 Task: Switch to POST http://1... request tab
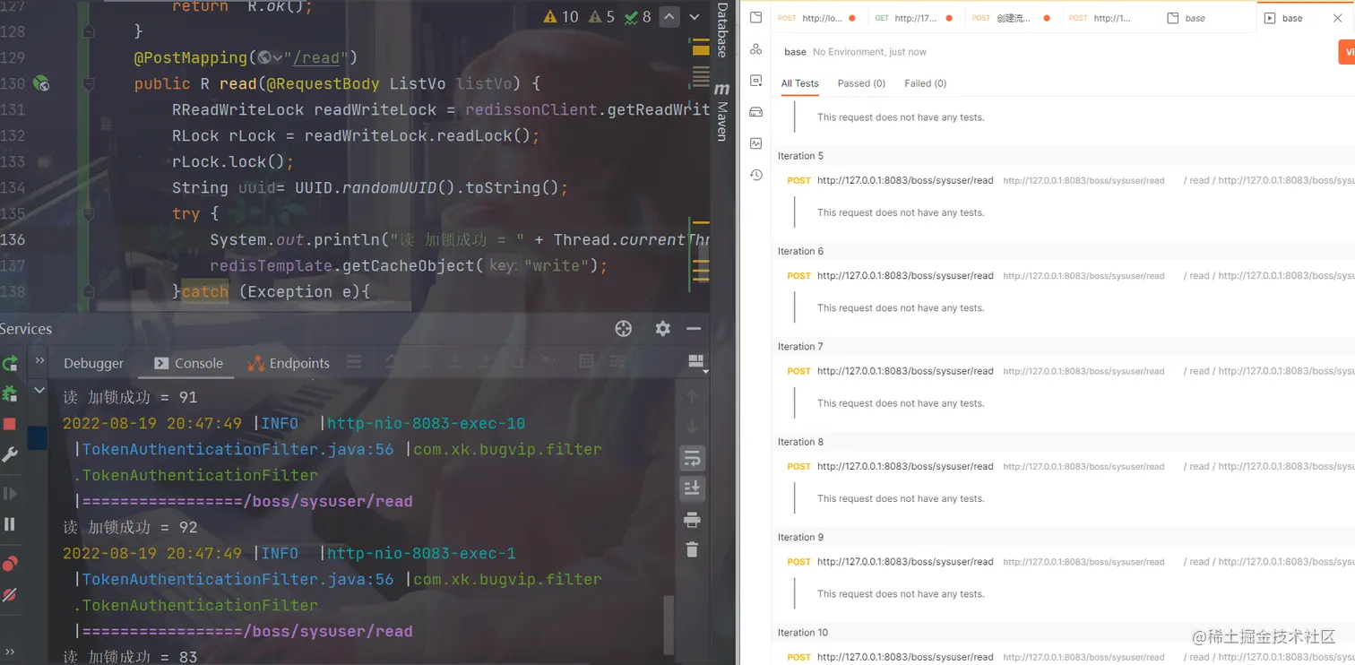coord(1111,18)
